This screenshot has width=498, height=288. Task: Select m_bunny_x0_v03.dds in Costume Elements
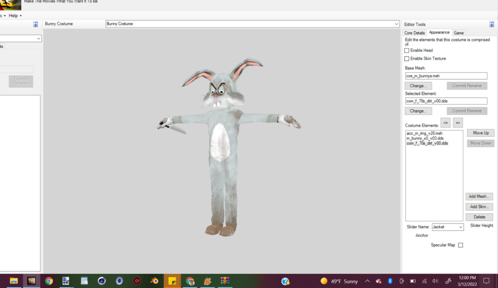tap(425, 138)
